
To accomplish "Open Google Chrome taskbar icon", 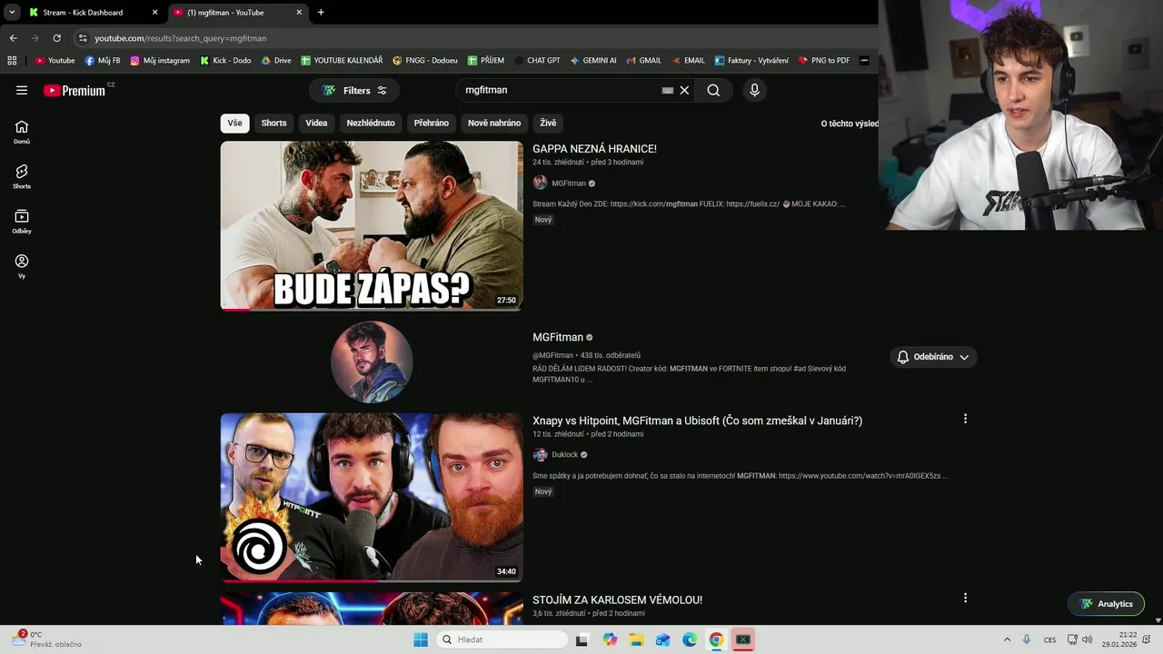I will [716, 639].
